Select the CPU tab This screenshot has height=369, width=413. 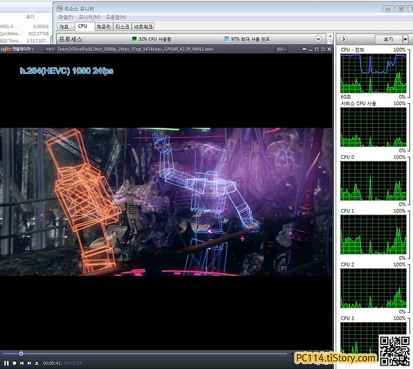coord(84,26)
